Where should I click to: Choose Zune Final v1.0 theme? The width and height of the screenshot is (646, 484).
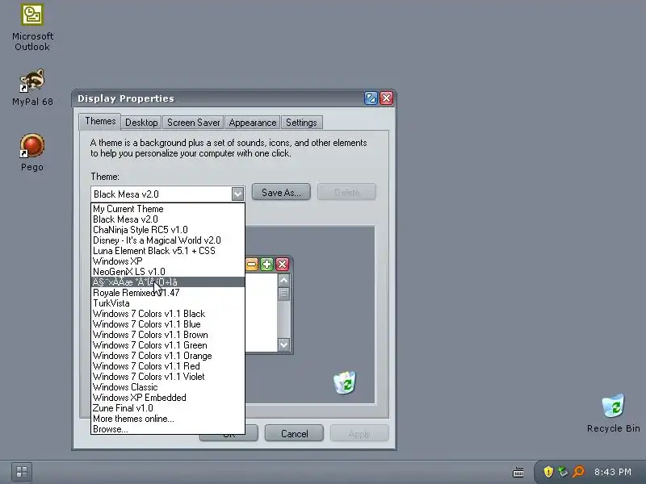[168, 408]
